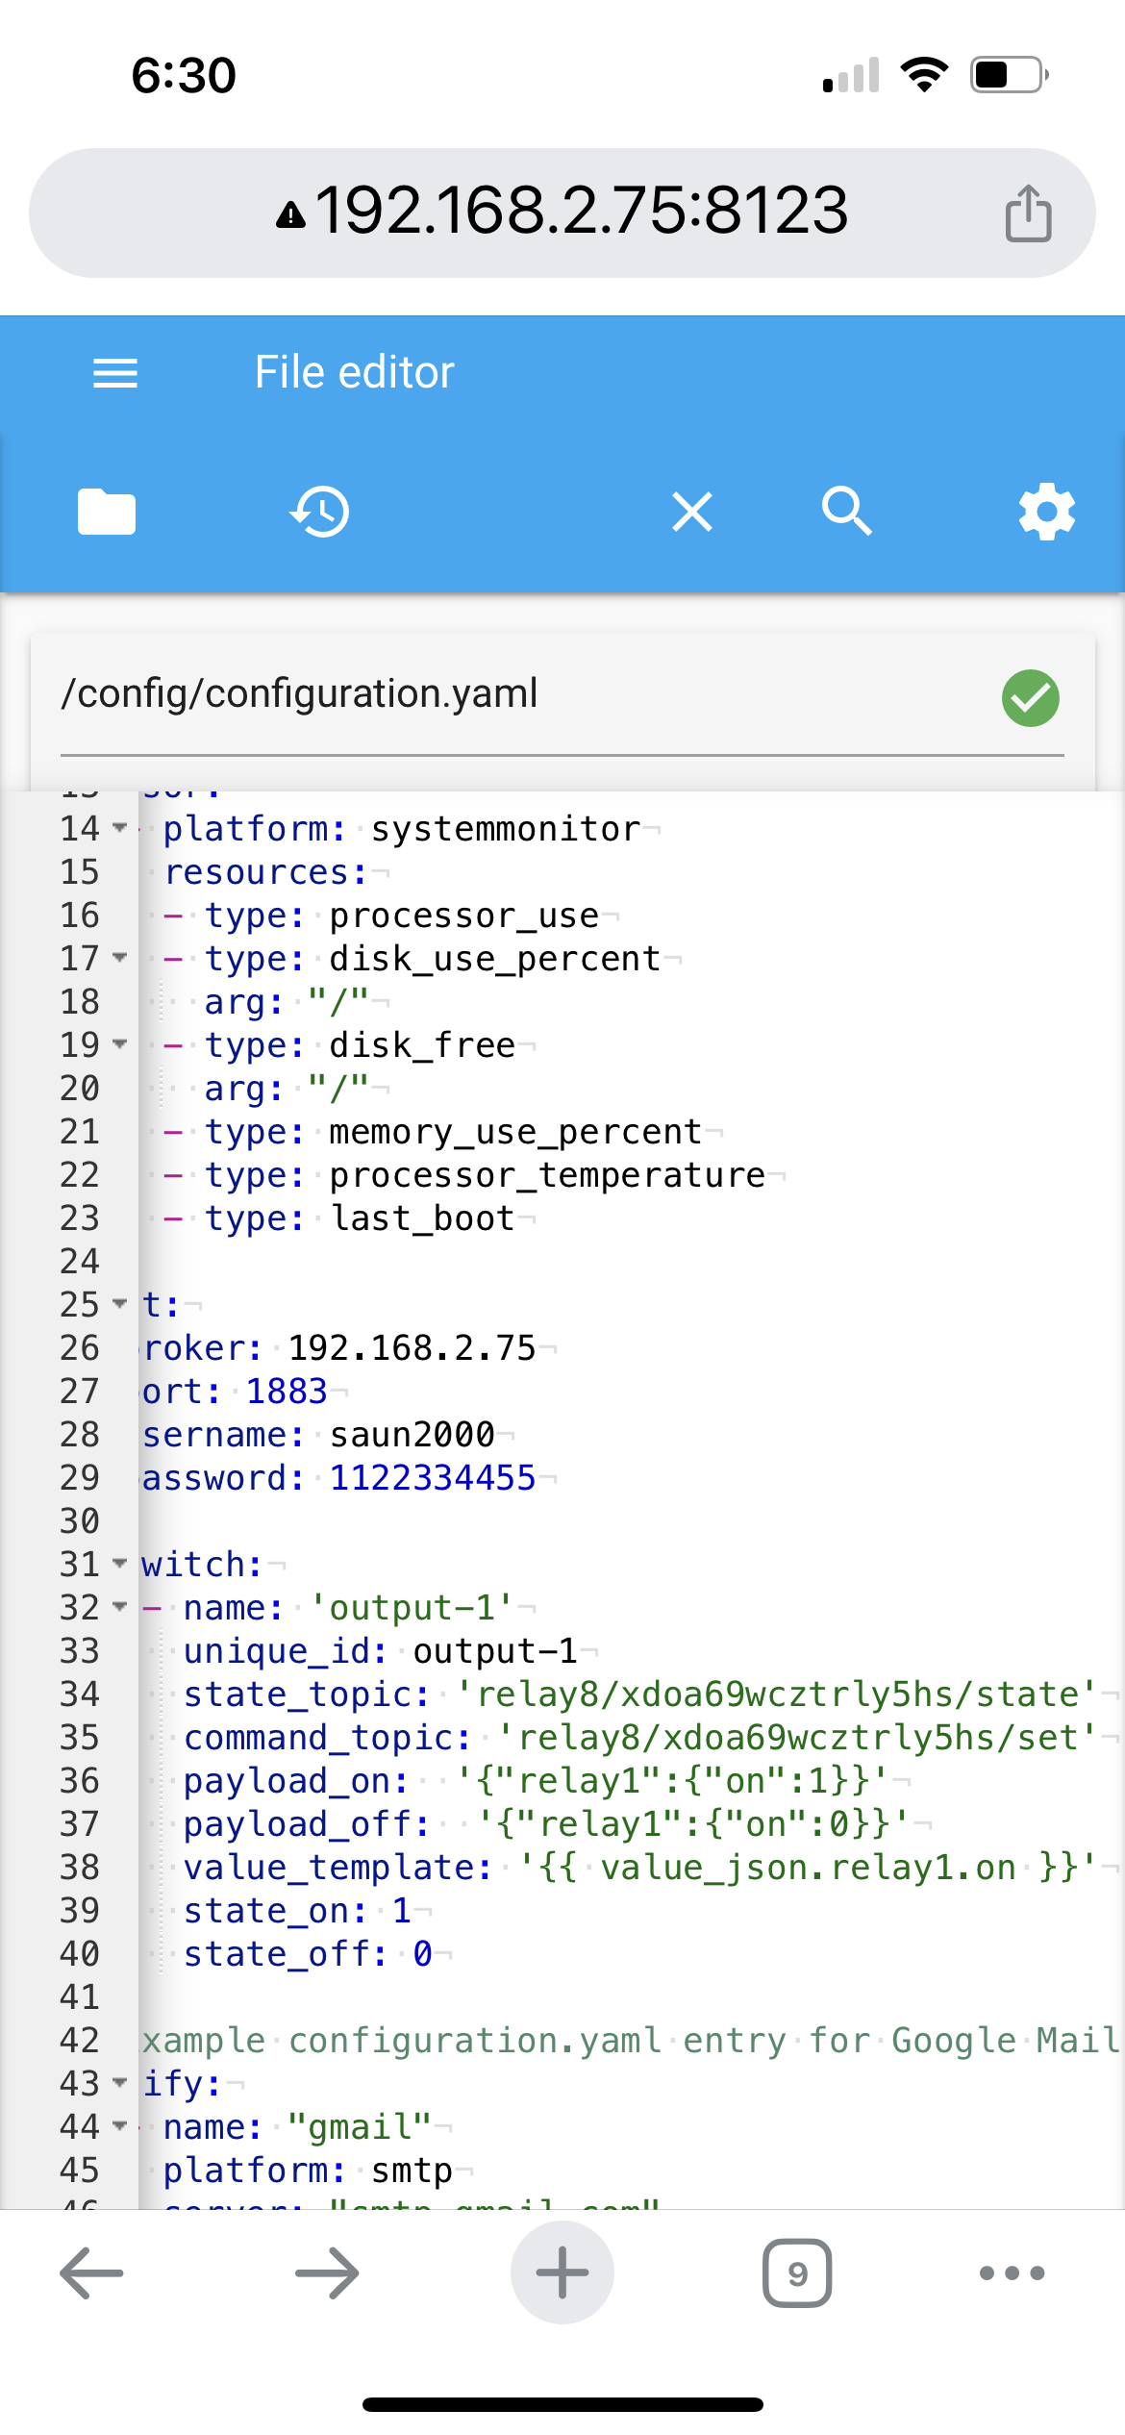Open the hamburger sidebar menu
Screen dimensions: 1125x2435
pos(115,373)
